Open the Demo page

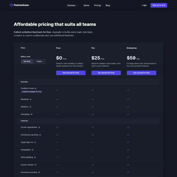tap(86, 6)
